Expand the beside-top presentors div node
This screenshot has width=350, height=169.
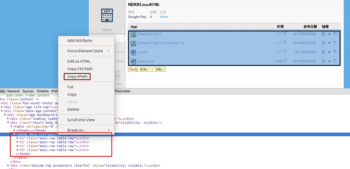click(8, 166)
